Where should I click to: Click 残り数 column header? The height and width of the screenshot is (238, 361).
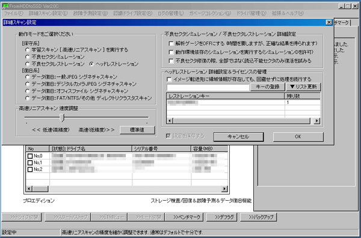pyautogui.click(x=302, y=96)
